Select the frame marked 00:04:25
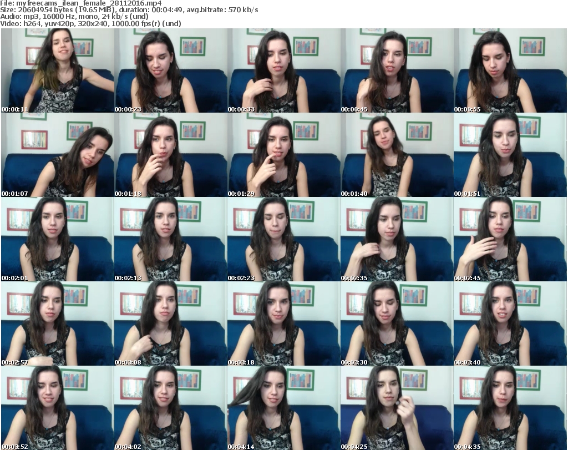This screenshot has height=450, width=568. coord(397,408)
